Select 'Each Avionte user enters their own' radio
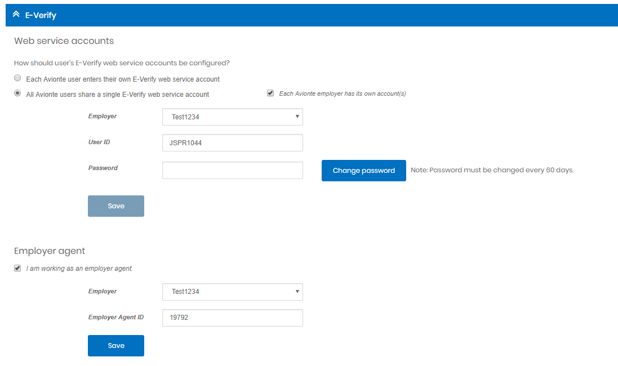This screenshot has width=618, height=366. (x=17, y=78)
